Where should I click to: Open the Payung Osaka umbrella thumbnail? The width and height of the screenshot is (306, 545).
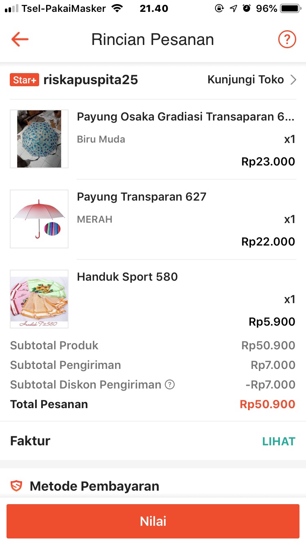(x=39, y=139)
